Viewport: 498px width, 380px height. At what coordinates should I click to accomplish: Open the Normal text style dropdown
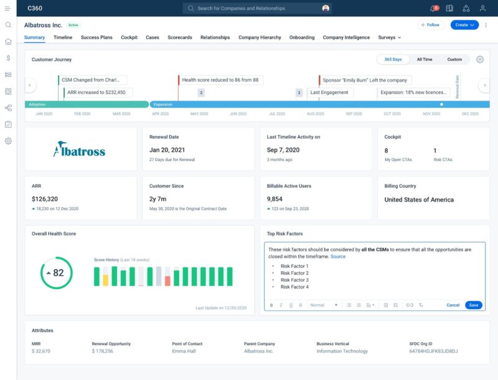click(324, 305)
